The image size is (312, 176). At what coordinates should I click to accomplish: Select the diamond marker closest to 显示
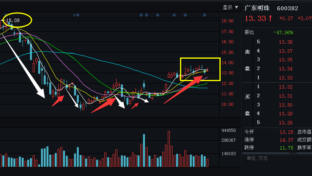[204, 15]
